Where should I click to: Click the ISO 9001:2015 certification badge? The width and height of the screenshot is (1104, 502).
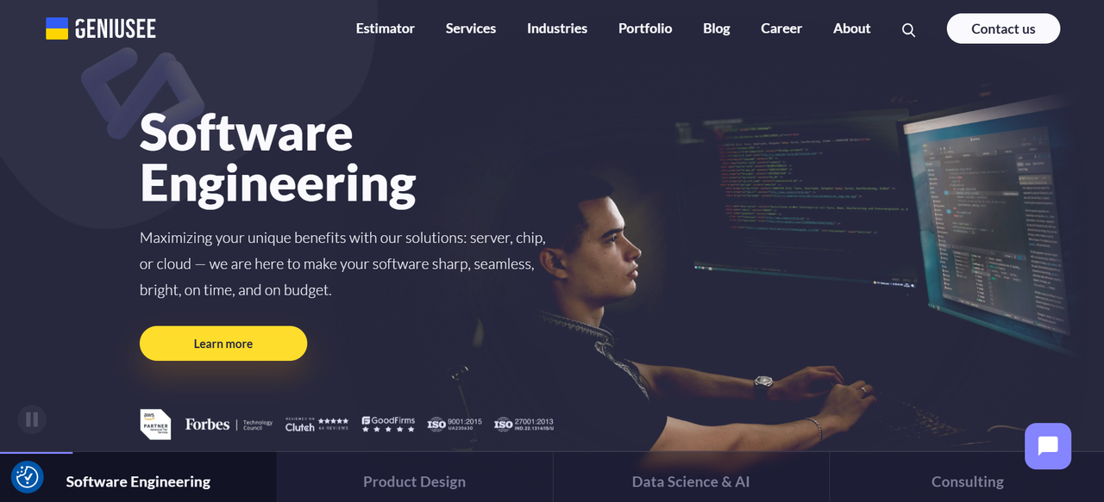[x=455, y=424]
